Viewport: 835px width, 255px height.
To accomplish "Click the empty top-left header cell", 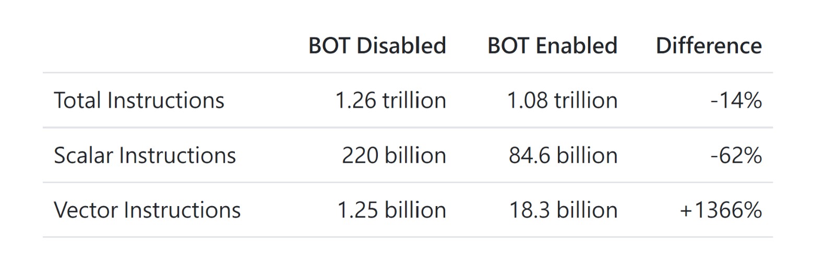I will coord(167,46).
